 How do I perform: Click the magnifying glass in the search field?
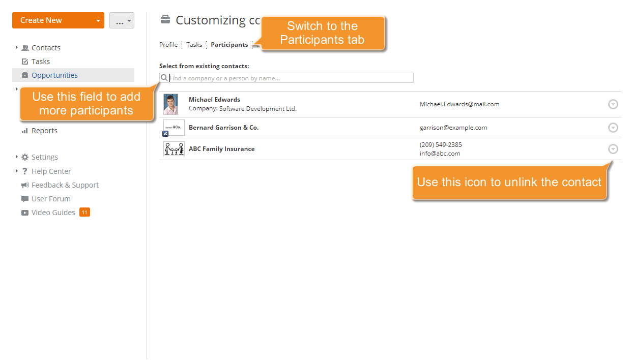[164, 77]
